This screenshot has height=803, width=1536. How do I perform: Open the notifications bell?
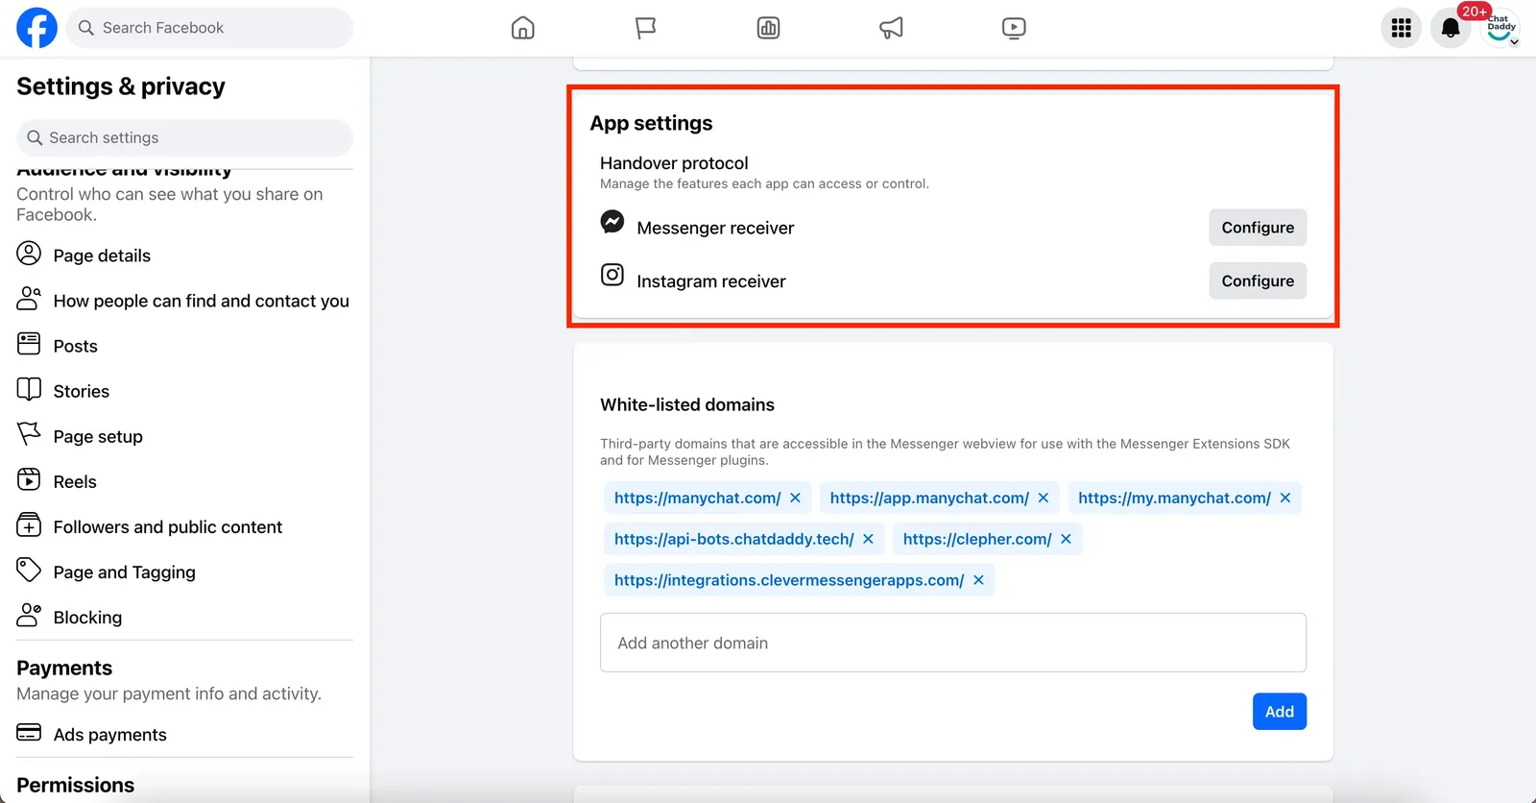click(1451, 28)
